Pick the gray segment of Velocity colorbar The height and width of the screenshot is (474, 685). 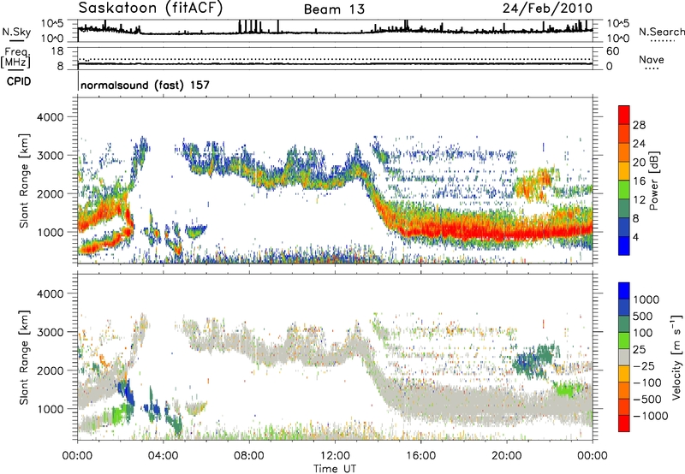(624, 357)
